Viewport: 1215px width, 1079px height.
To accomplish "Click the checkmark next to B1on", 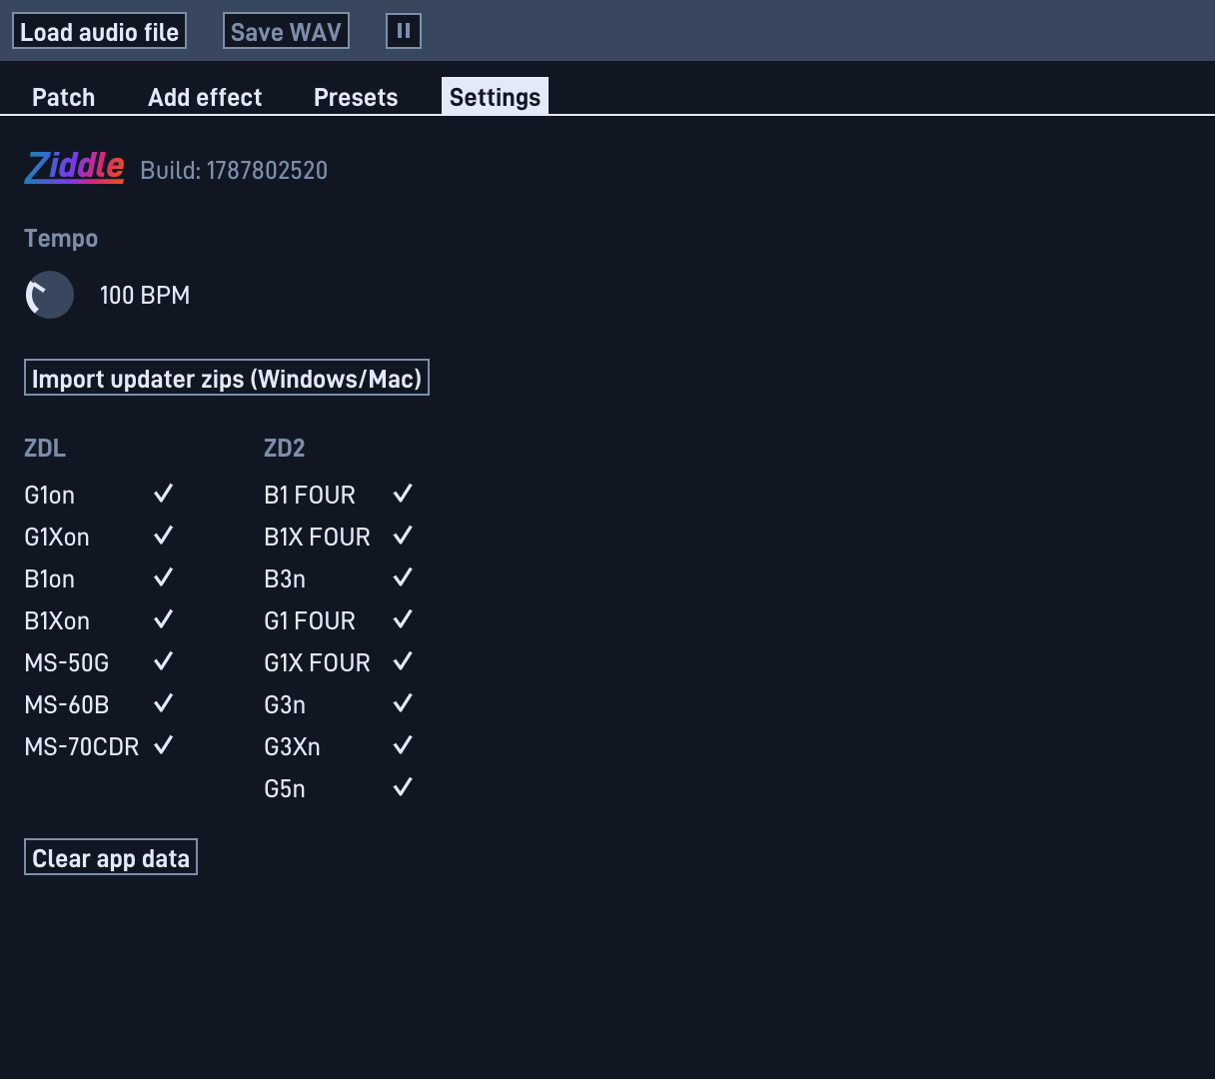I will [x=164, y=577].
